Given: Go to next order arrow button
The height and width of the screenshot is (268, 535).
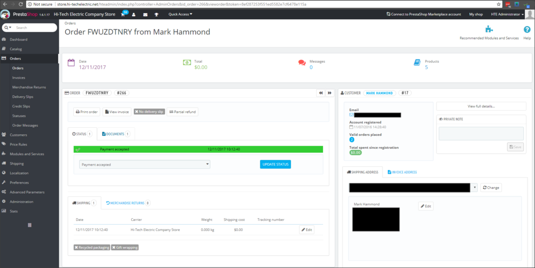Looking at the screenshot, I should click(x=330, y=93).
